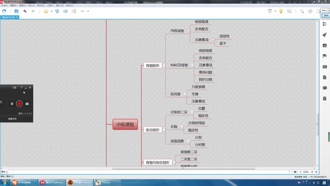Image resolution: width=330 pixels, height=186 pixels.
Task: Select the 形态转折 topic
Action: pos(153,130)
